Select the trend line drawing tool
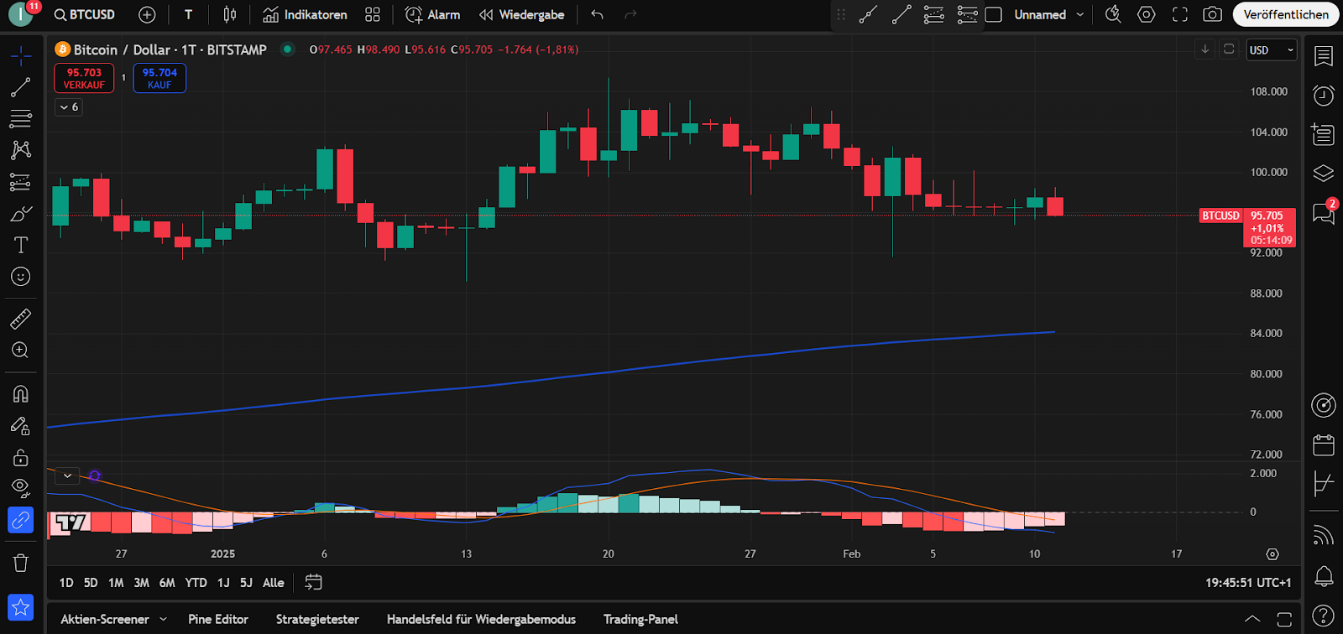1343x634 pixels. click(x=21, y=87)
